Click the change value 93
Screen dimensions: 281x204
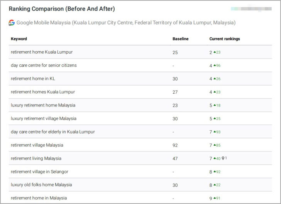click(218, 132)
